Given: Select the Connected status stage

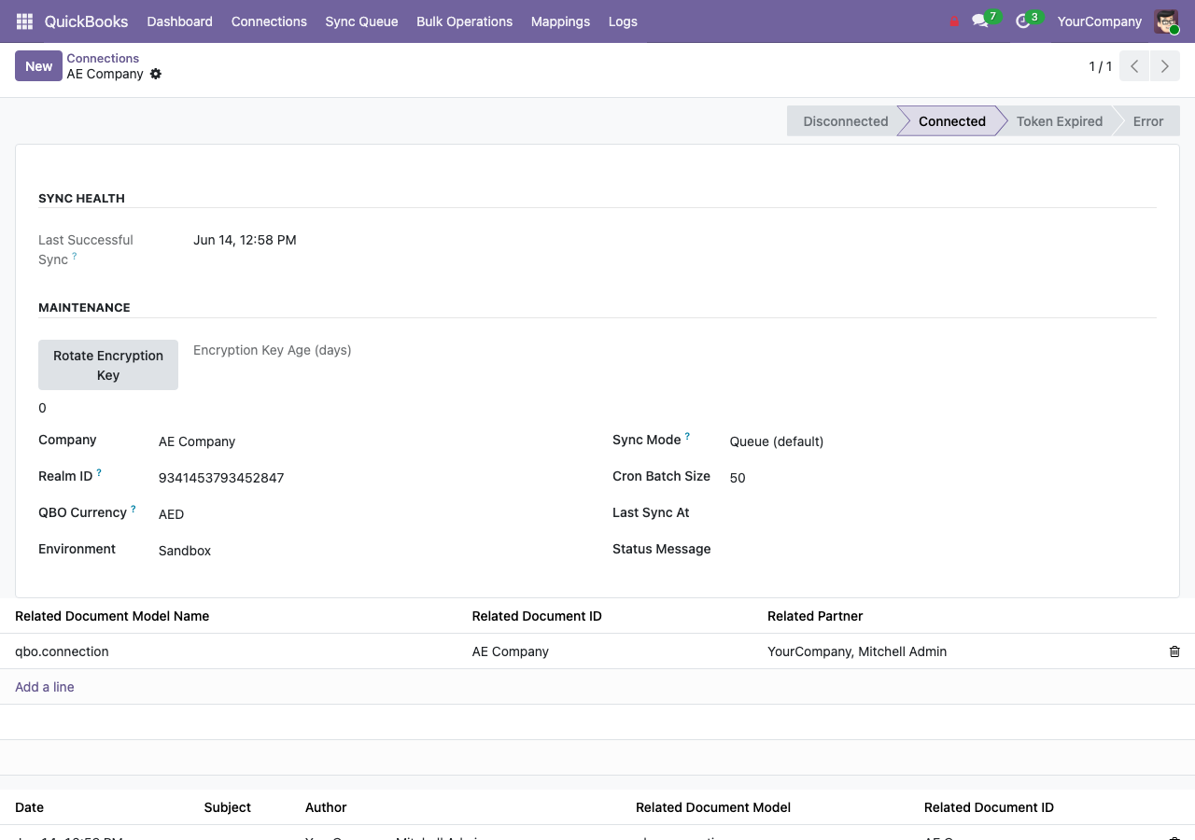Looking at the screenshot, I should point(951,121).
